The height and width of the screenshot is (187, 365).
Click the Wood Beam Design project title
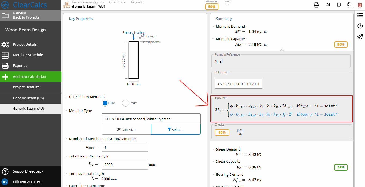(x=25, y=30)
